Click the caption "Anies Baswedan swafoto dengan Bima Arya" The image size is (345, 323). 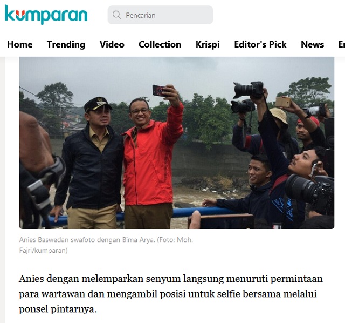tap(87, 240)
